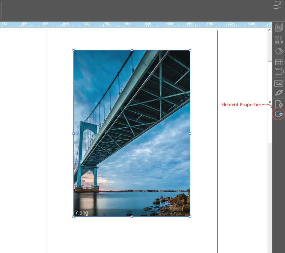Open the chain Links panel icon

pyautogui.click(x=279, y=93)
